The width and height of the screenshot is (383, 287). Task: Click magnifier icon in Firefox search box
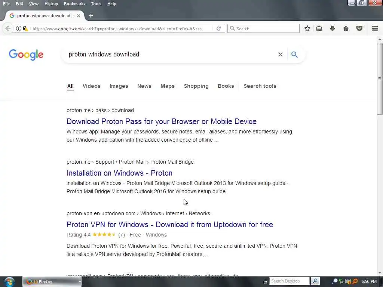coord(233,28)
